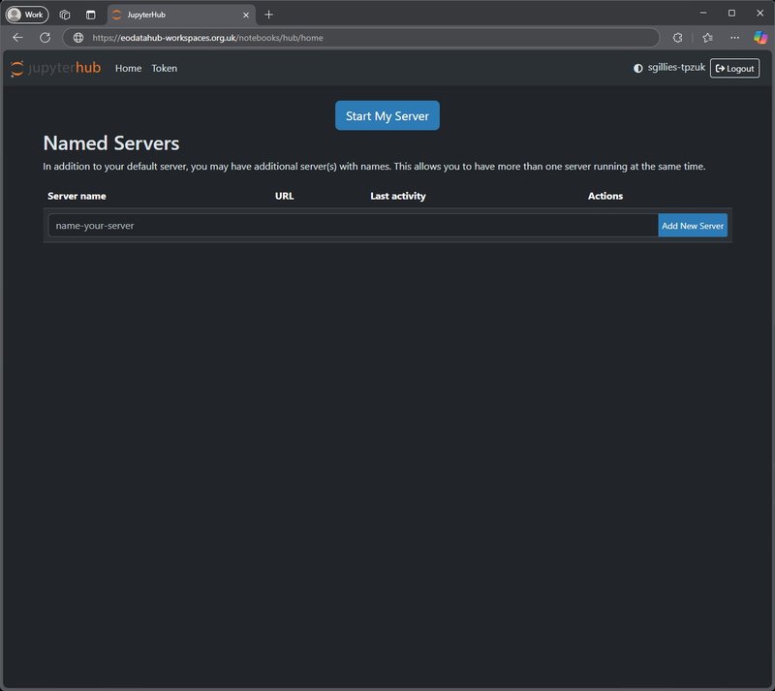Reload the page with refresh icon

(x=45, y=37)
